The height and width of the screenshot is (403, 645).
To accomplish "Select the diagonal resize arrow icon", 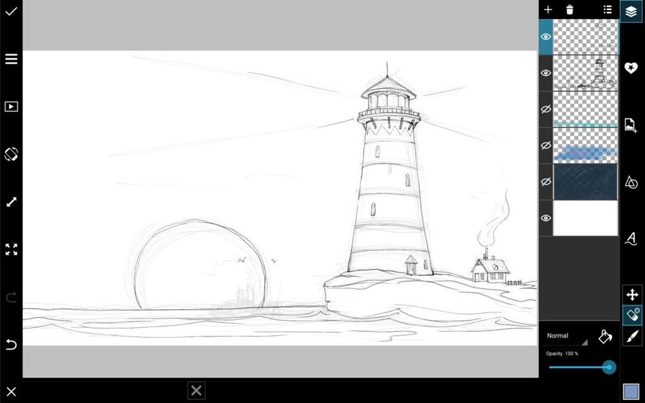I will [11, 202].
